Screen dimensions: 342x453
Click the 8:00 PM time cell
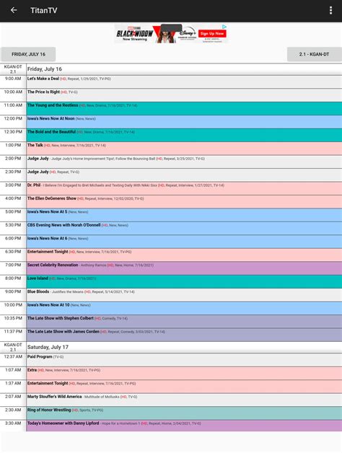tap(13, 281)
